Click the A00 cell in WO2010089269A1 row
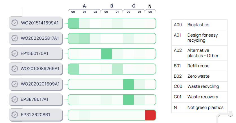The height and width of the screenshot is (123, 236). click(x=73, y=69)
